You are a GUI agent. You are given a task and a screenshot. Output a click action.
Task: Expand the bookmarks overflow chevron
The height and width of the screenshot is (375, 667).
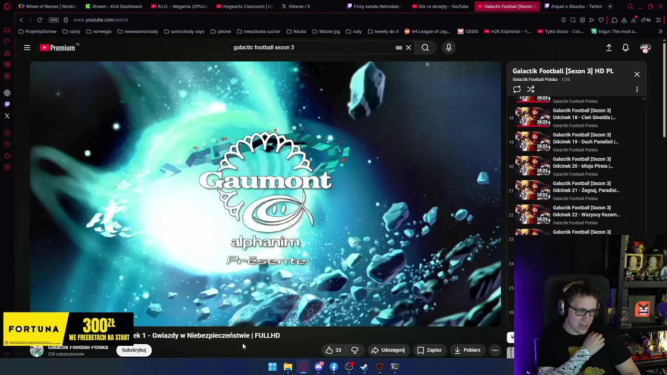pos(660,31)
